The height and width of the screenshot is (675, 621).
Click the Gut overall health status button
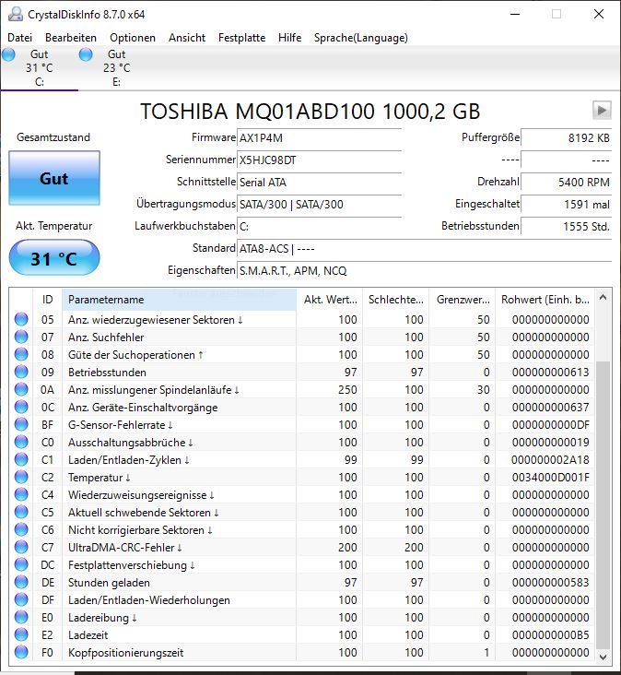click(54, 178)
